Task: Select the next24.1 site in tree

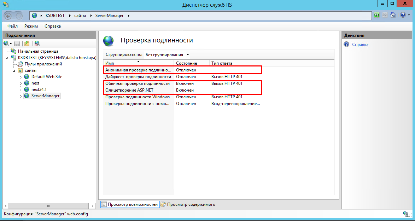Action: [x=39, y=89]
